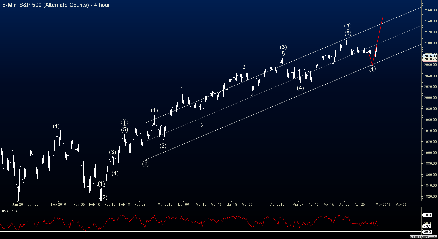The height and width of the screenshot is (239, 438).
Task: Select the Jan-25 date axis label
Action: 33,204
